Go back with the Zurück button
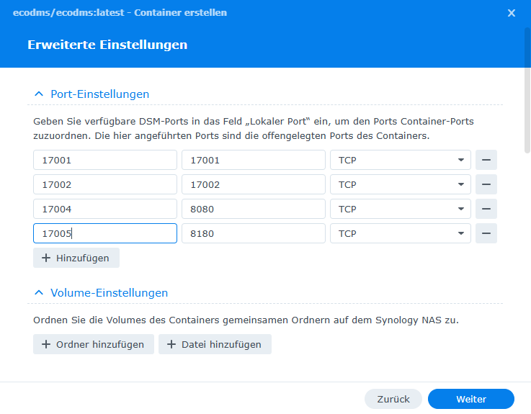 393,399
